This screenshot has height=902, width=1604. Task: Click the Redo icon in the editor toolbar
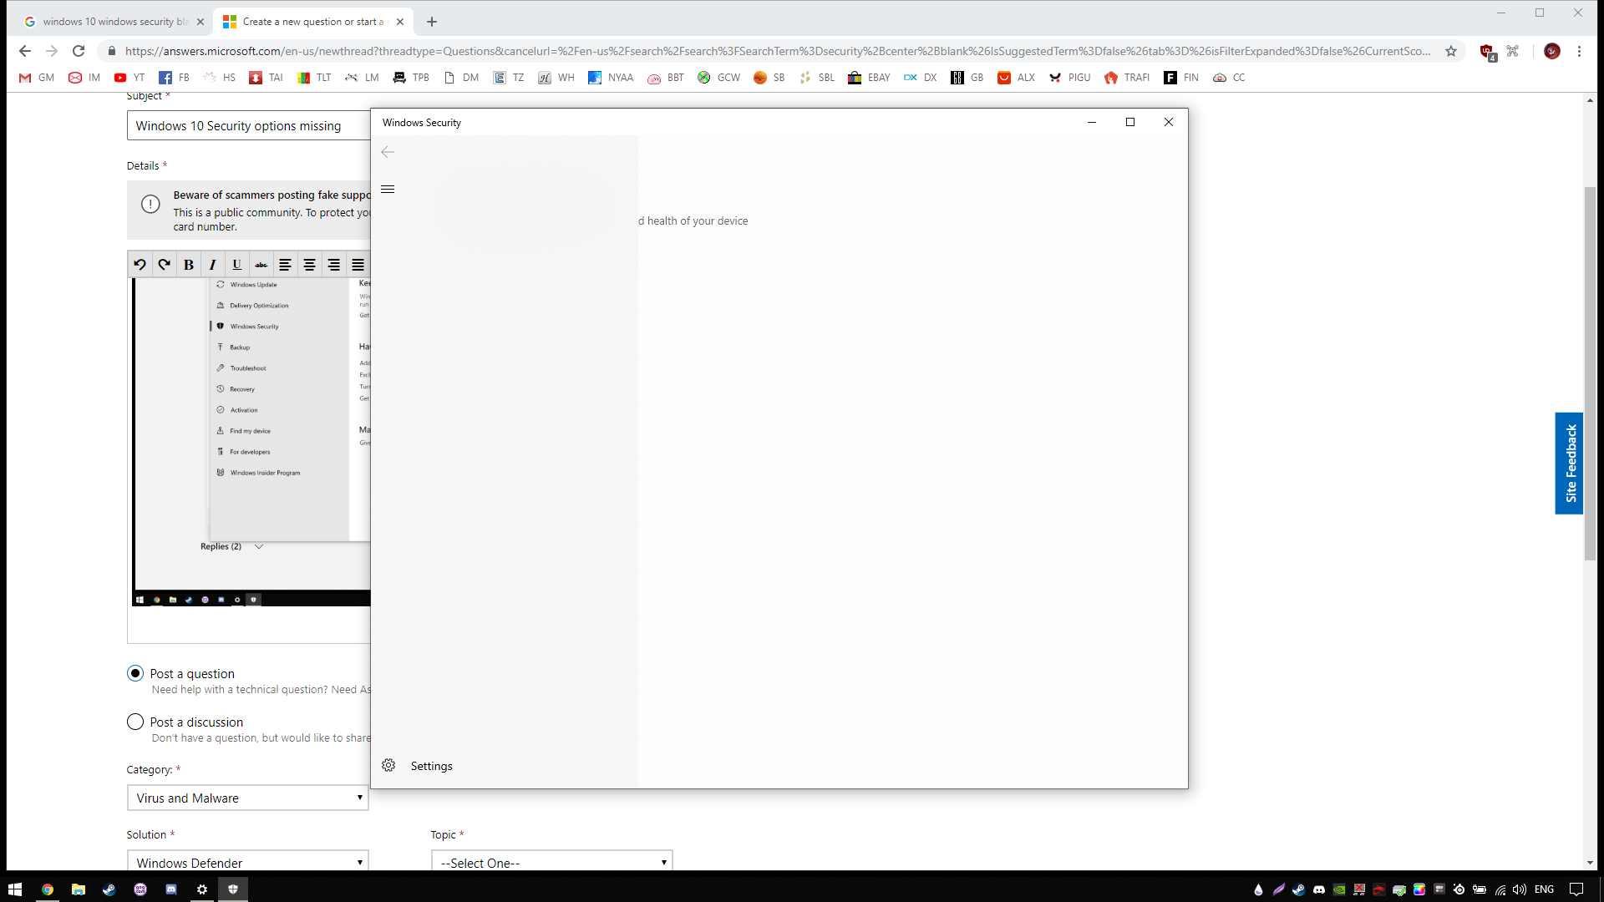click(x=164, y=265)
